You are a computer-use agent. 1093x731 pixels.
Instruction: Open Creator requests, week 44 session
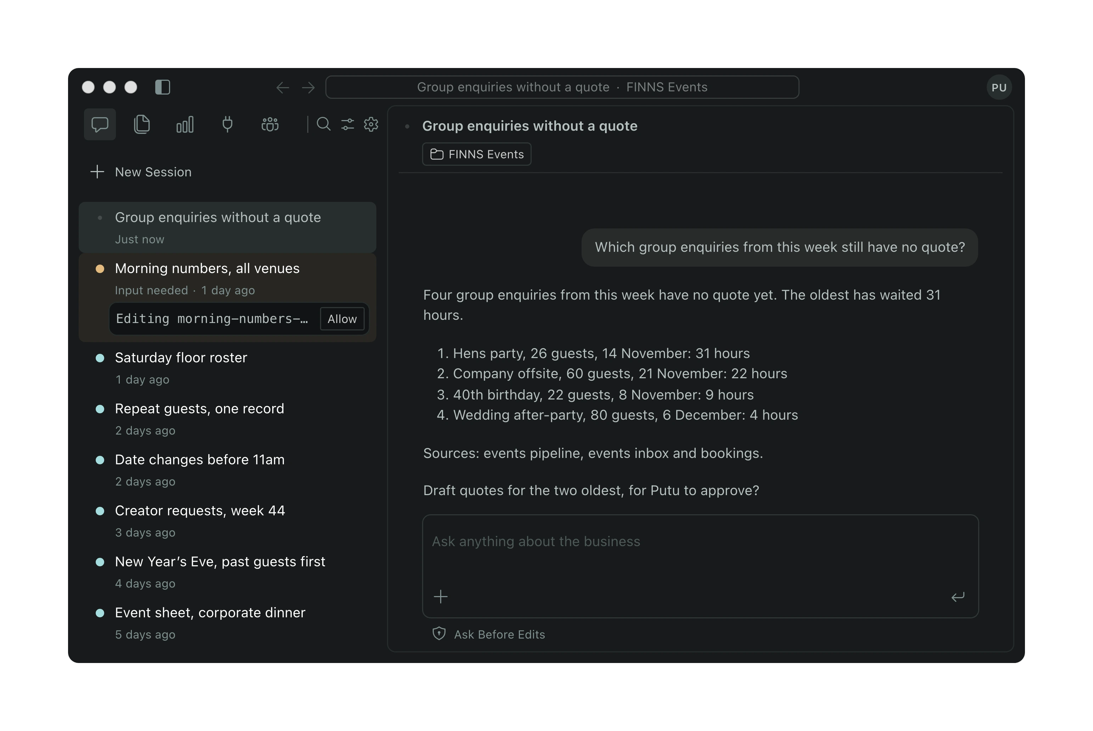228,521
